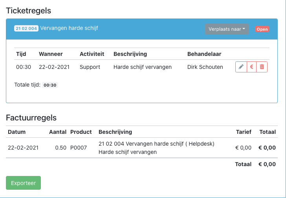Select the Dirk Schouten cell

[x=205, y=67]
